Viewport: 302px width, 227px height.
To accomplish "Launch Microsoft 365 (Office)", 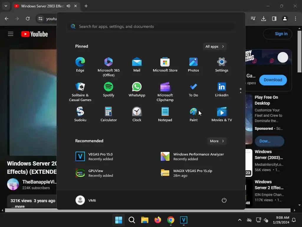I will click(x=109, y=67).
